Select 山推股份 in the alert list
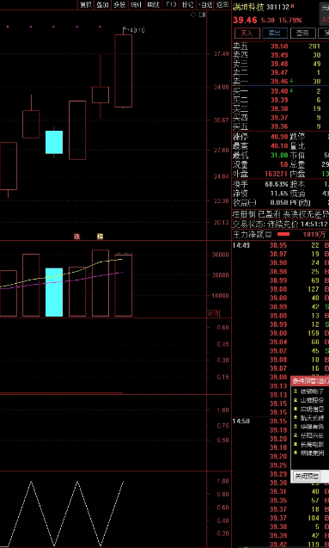 (x=312, y=400)
